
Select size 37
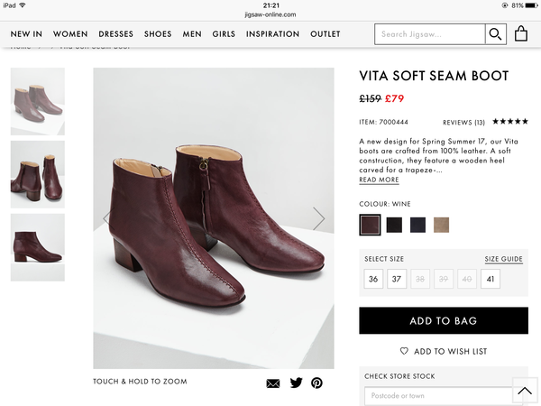click(x=397, y=280)
